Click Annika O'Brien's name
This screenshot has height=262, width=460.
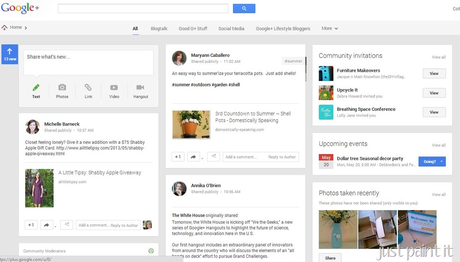click(x=206, y=186)
